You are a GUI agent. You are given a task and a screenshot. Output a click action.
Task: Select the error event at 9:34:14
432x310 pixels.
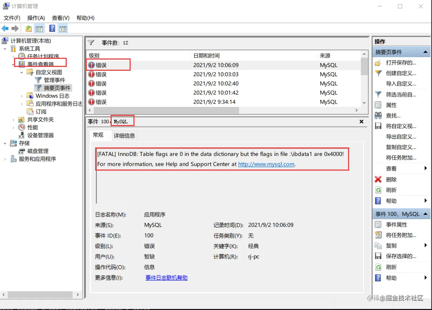point(223,102)
